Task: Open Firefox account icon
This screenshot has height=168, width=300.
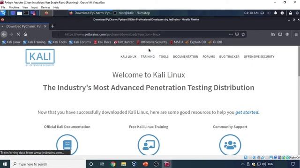Action: pos(287,34)
